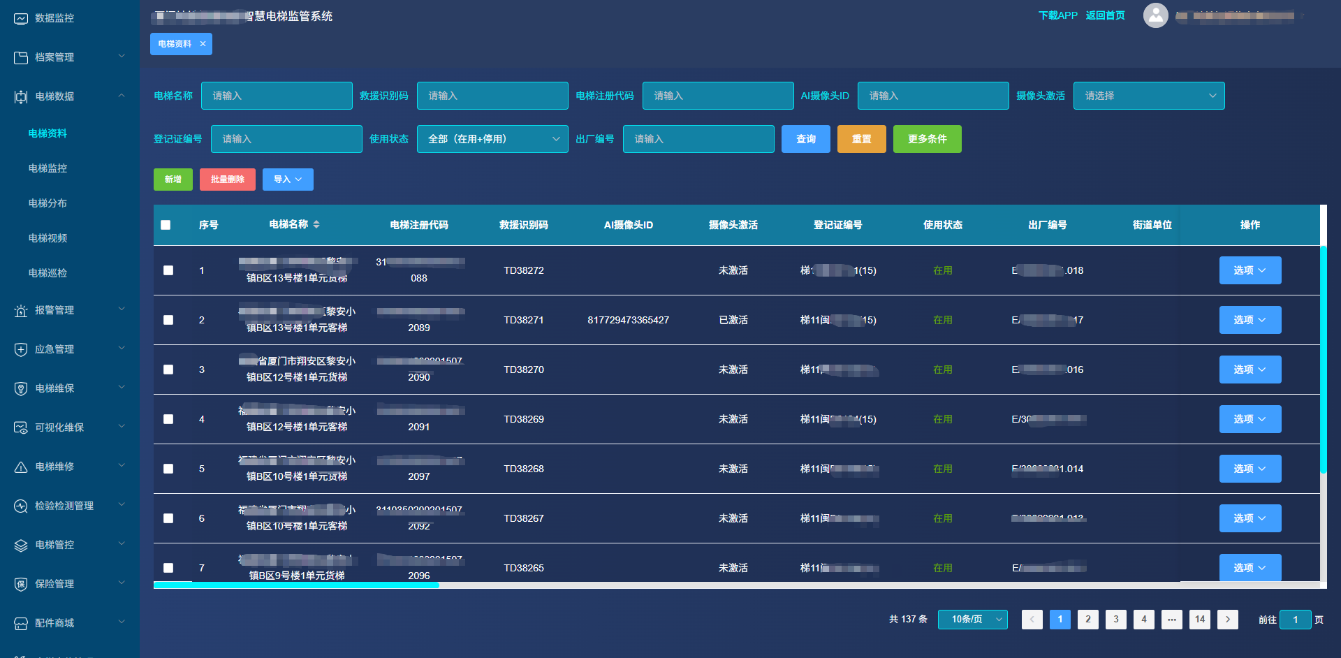Viewport: 1341px width, 658px height.
Task: Click the 配件商城 shop icon
Action: [21, 623]
